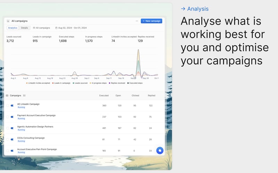Select the checkbox for AE LinkedIn Campaign

(x=8, y=106)
